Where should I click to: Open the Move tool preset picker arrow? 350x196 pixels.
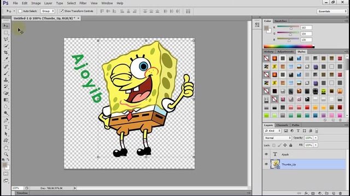pyautogui.click(x=14, y=11)
